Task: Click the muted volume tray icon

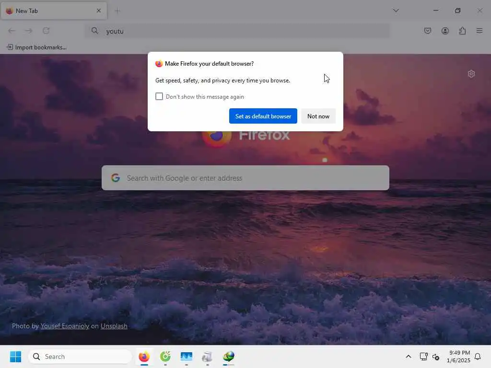Action: coord(435,356)
